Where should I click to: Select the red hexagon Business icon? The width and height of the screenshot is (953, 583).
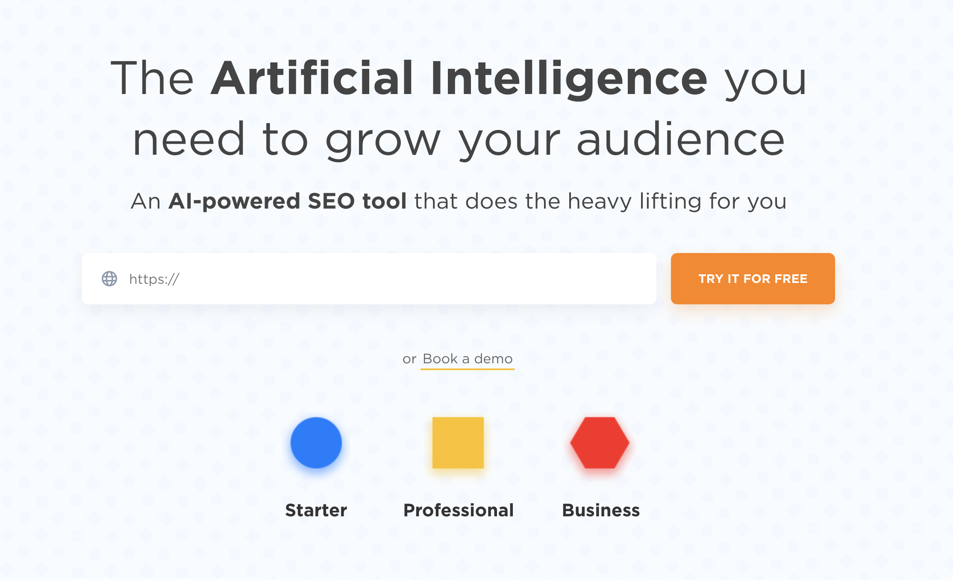600,443
